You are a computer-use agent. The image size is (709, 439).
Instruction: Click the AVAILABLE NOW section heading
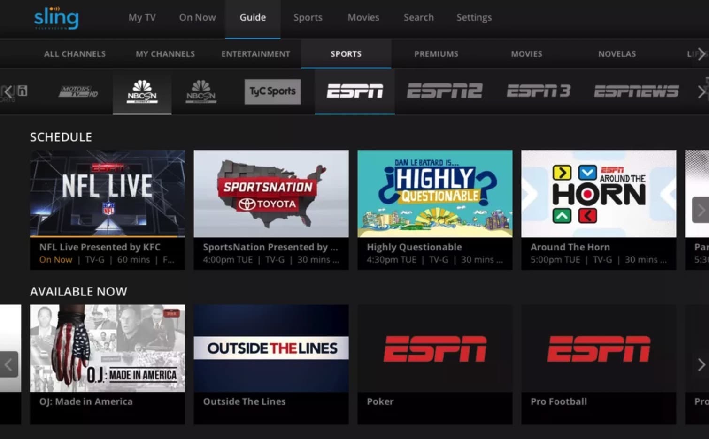coord(78,292)
